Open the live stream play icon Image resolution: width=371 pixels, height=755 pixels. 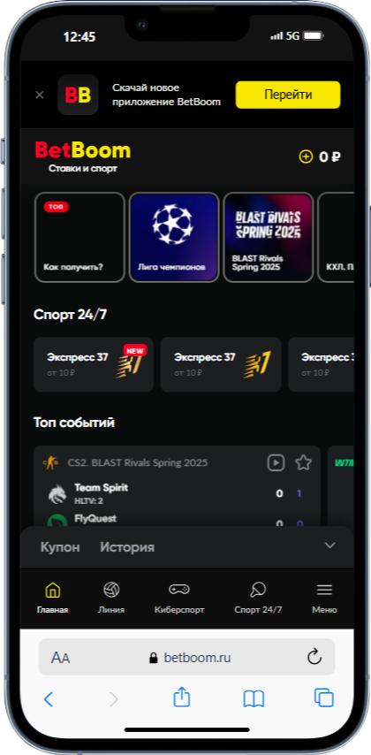276,462
